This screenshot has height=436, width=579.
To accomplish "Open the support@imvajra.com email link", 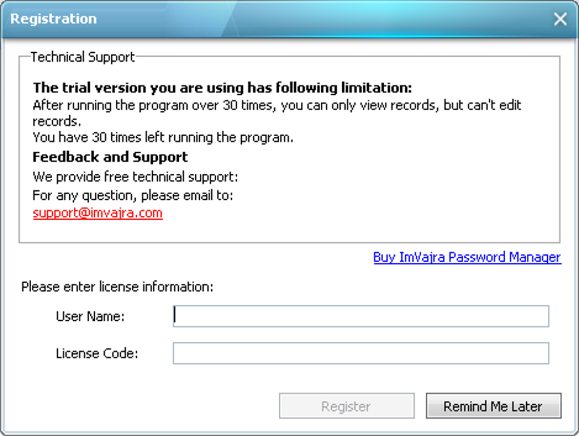I will pyautogui.click(x=98, y=213).
